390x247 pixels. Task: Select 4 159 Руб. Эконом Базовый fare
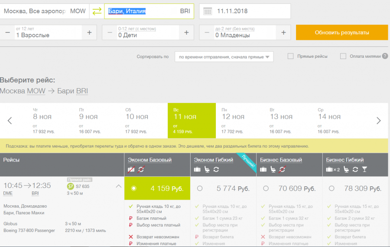pyautogui.click(x=157, y=188)
